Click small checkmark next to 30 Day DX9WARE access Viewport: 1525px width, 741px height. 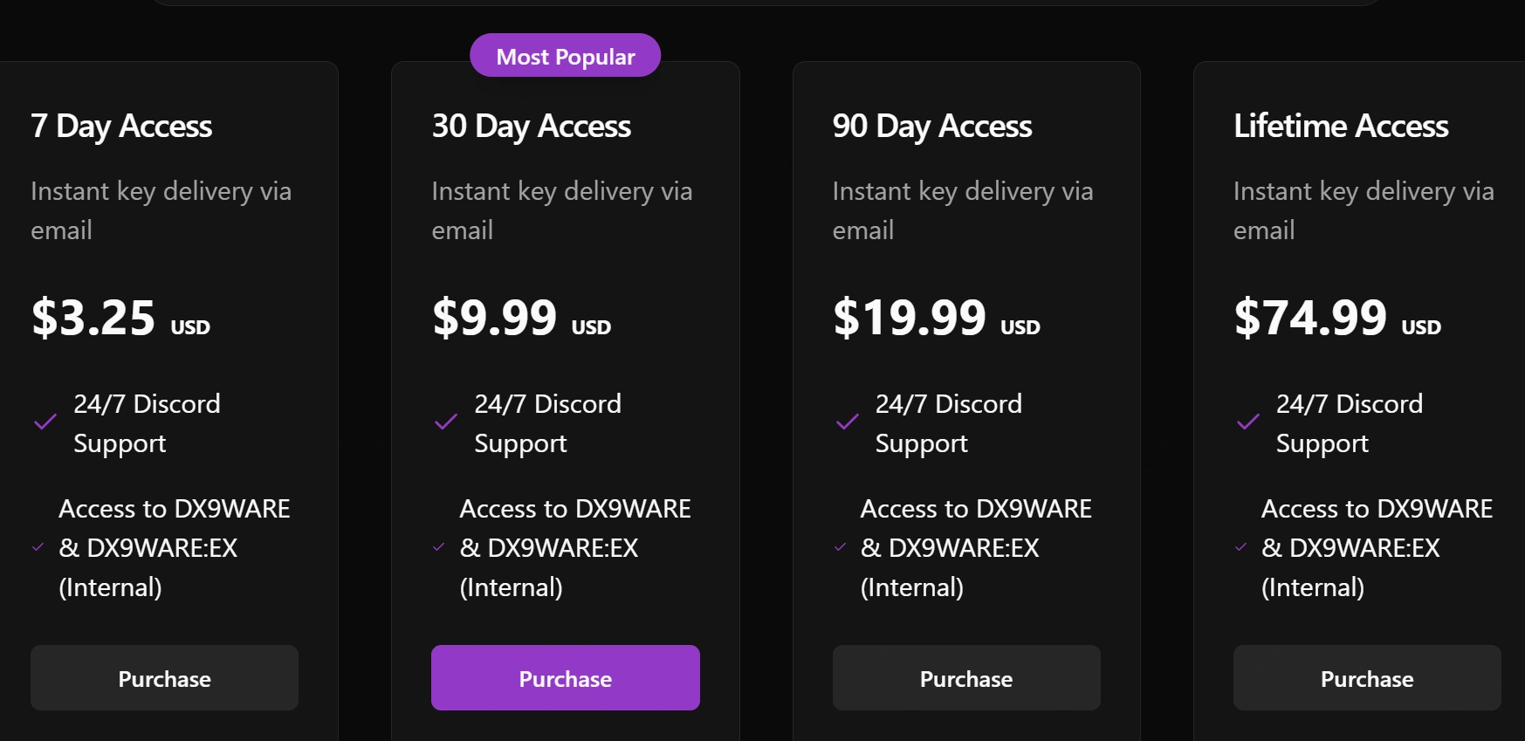point(438,547)
